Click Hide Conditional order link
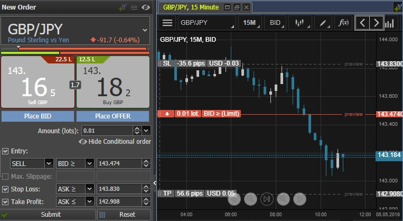The image size is (403, 221). (115, 142)
